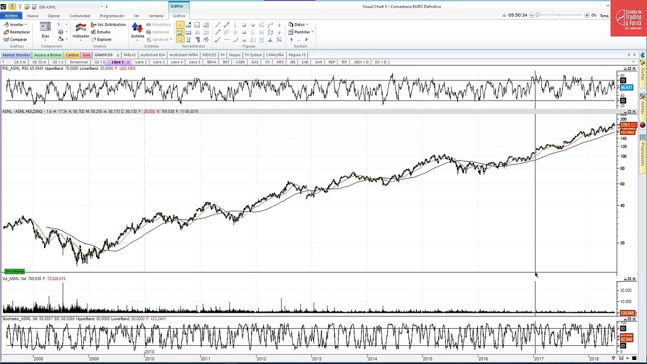The width and height of the screenshot is (647, 364).
Task: Click the Vol. Distribution tool
Action: point(108,24)
